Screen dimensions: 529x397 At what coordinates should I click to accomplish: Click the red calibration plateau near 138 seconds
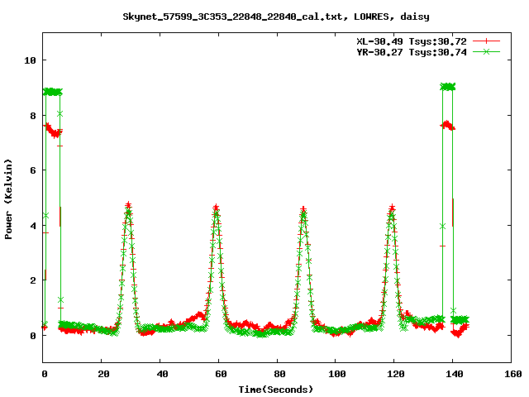(448, 125)
